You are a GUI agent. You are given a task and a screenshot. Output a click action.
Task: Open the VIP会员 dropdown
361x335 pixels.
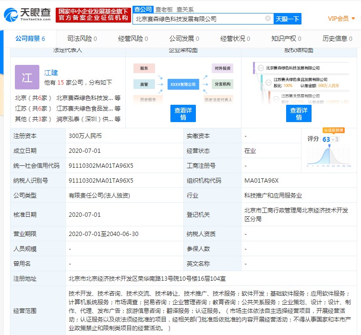341,19
